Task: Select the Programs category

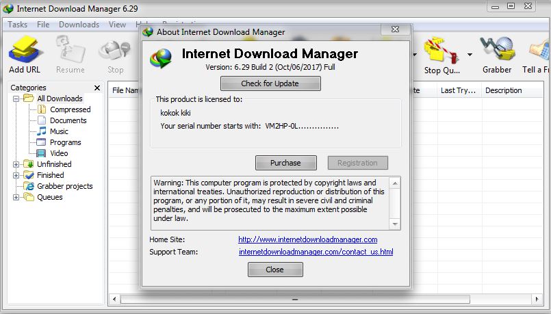Action: point(65,142)
